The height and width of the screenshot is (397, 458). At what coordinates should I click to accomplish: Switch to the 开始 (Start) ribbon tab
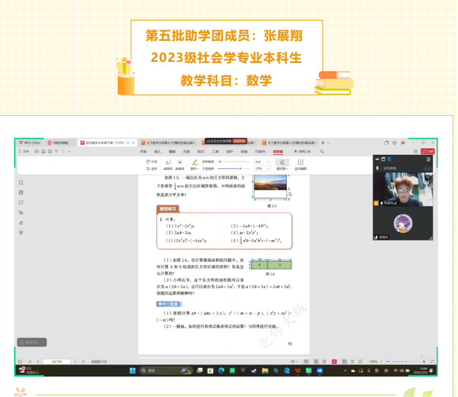coord(144,151)
